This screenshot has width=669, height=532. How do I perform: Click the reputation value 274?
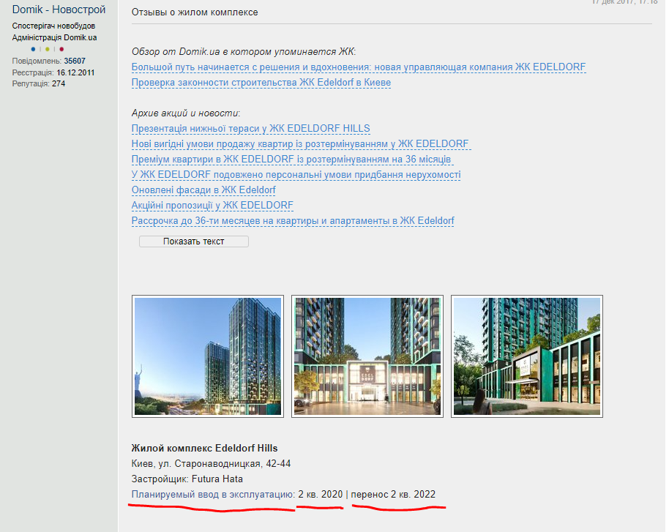pyautogui.click(x=59, y=83)
